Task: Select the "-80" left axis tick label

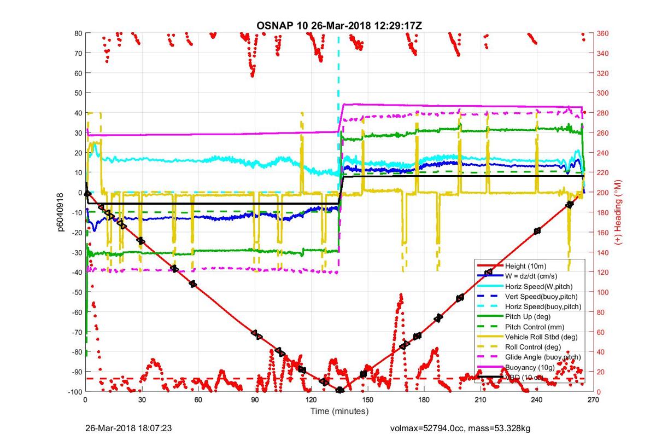Action: point(76,351)
